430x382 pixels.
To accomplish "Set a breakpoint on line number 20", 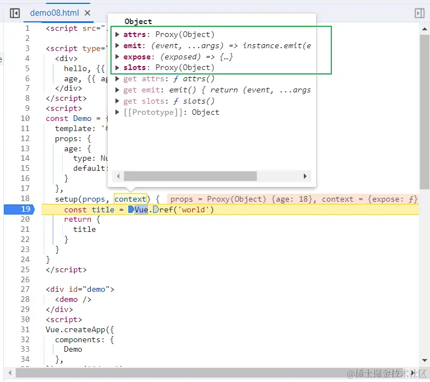I will (25, 219).
